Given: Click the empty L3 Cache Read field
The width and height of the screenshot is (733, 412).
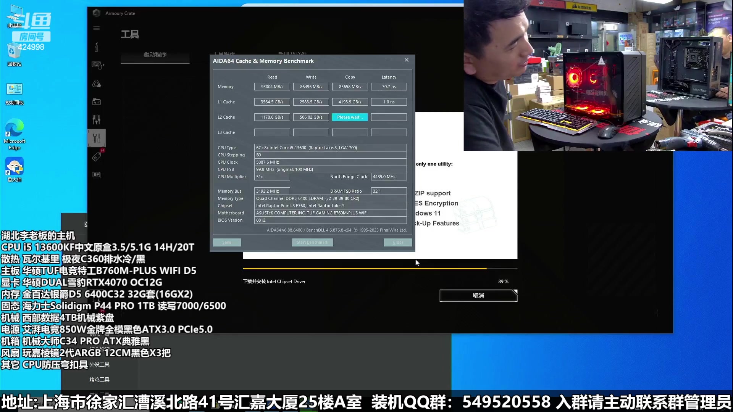Looking at the screenshot, I should point(272,132).
